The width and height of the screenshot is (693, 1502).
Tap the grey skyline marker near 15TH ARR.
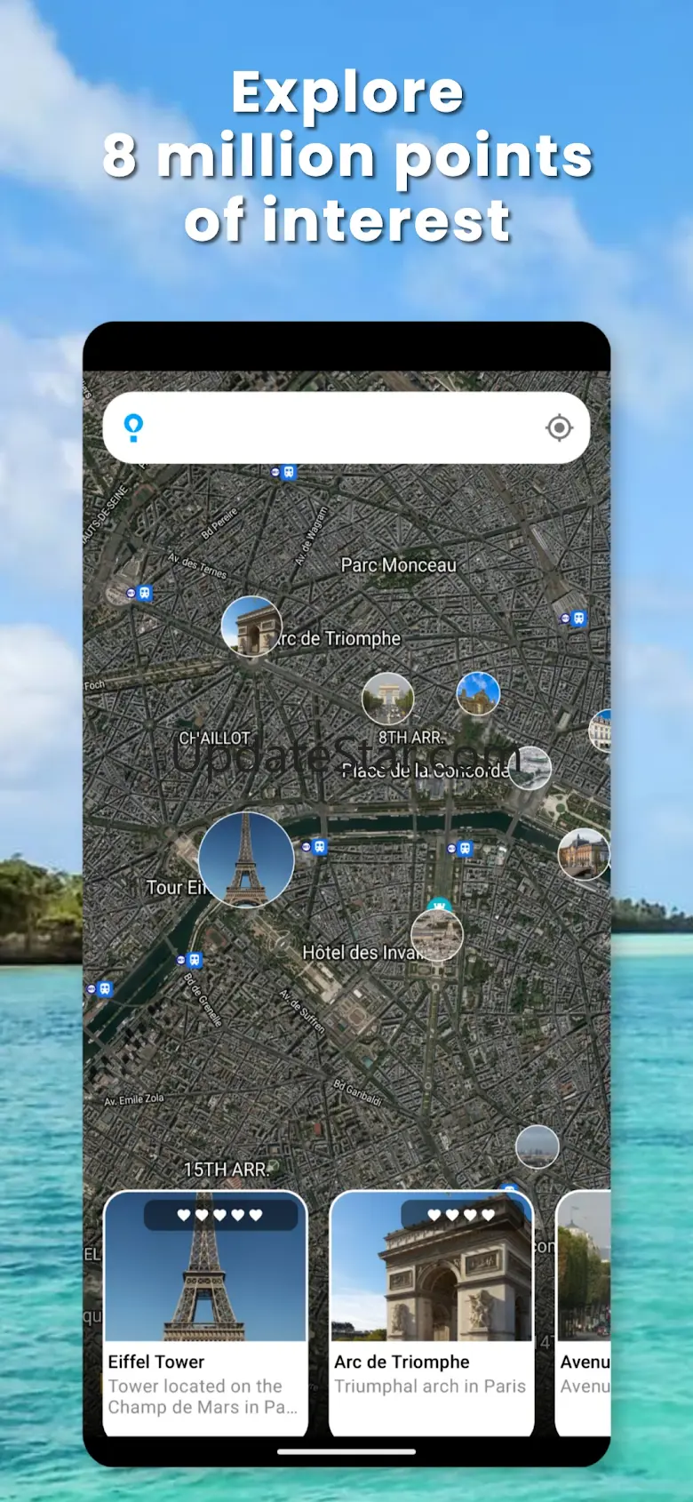pos(538,1146)
